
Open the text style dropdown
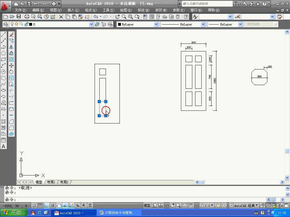[x=230, y=17]
